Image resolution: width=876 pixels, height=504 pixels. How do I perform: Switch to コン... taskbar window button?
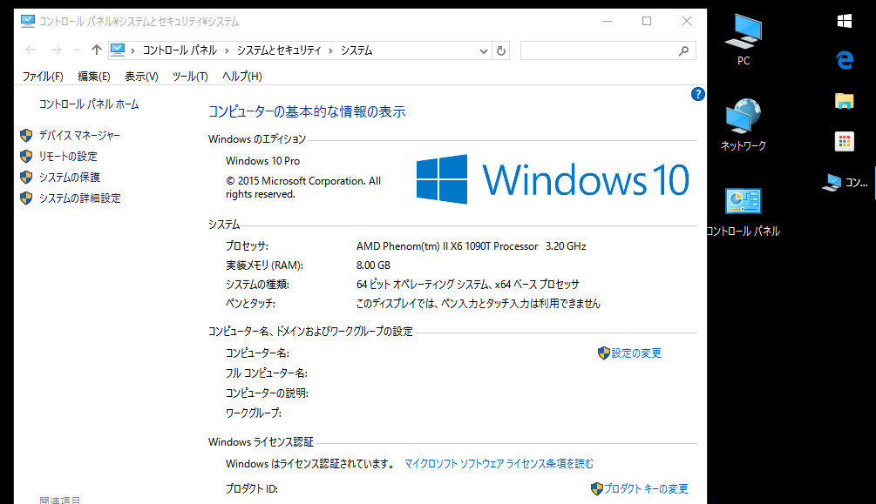coord(845,183)
